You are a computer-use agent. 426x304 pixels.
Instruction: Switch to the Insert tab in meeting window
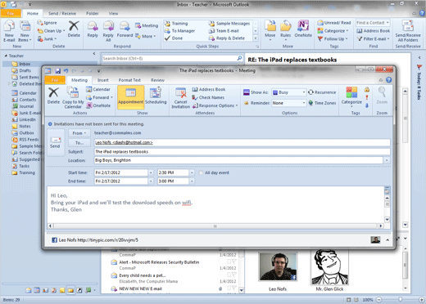point(103,80)
